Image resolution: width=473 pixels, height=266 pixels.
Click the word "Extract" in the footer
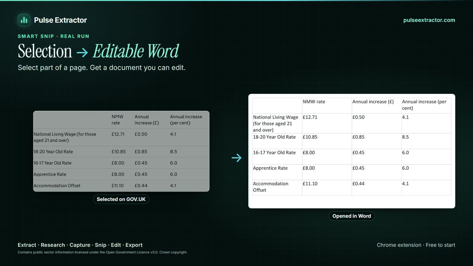click(27, 245)
